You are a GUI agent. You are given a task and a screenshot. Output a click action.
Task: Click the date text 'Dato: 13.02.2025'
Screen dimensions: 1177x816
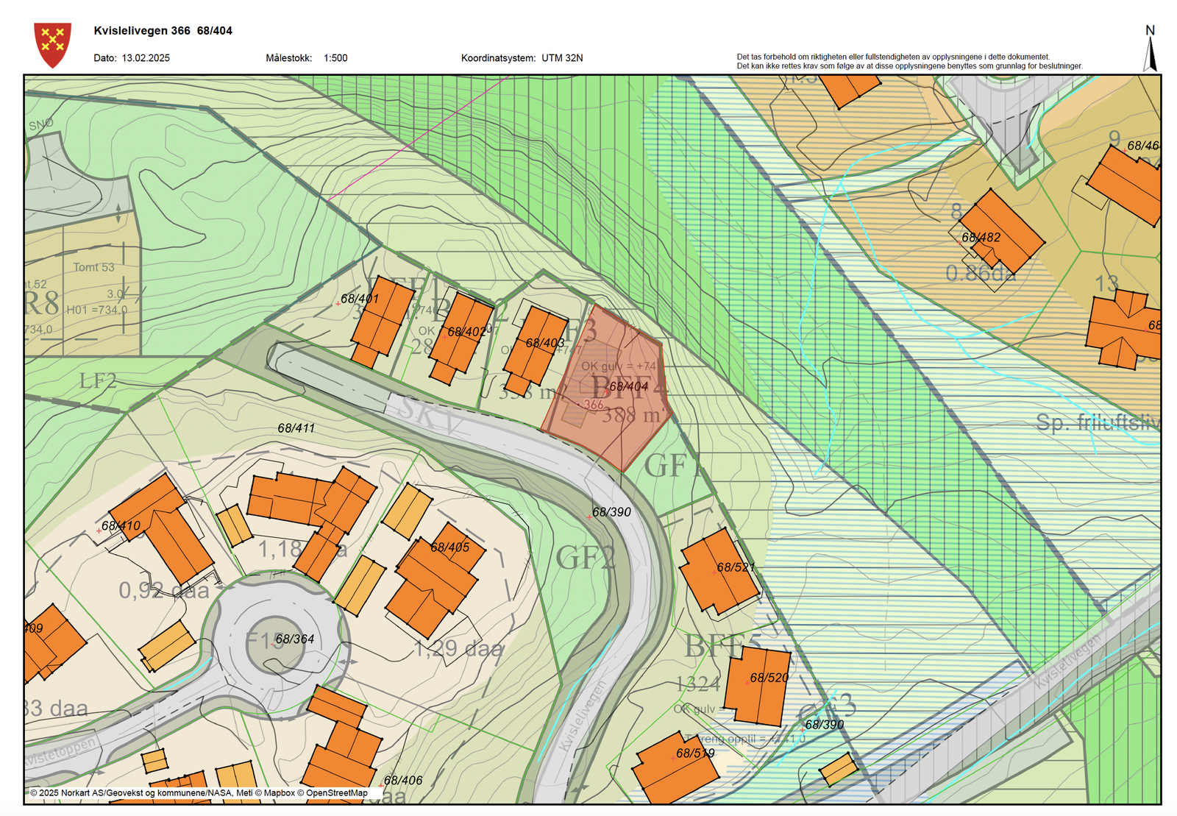coord(132,58)
